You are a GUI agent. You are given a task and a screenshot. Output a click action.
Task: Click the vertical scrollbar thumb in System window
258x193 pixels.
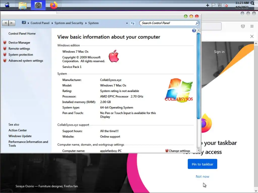[199, 76]
